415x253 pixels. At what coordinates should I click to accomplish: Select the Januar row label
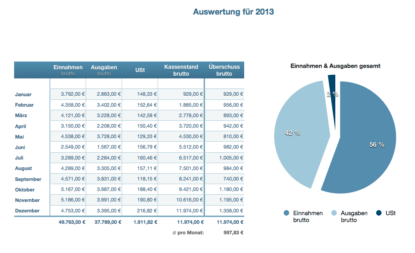[23, 94]
